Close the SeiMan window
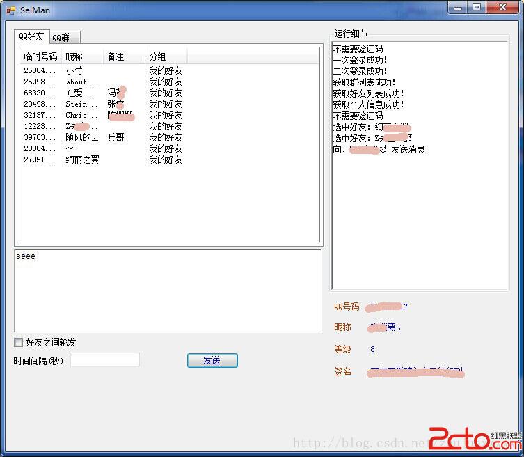The height and width of the screenshot is (457, 524). pos(502,8)
